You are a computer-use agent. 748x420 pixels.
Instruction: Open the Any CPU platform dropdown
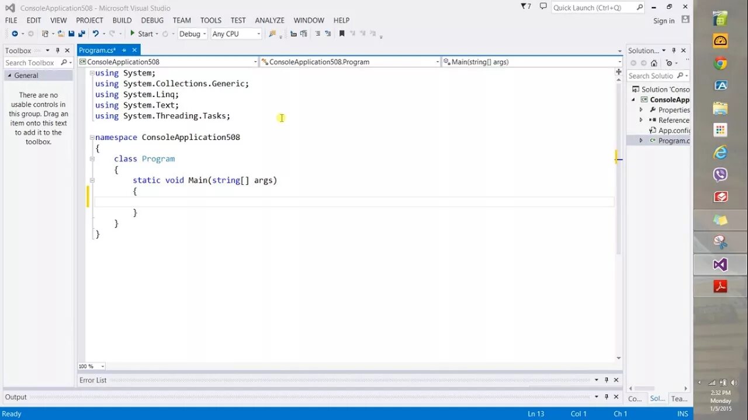pyautogui.click(x=236, y=34)
